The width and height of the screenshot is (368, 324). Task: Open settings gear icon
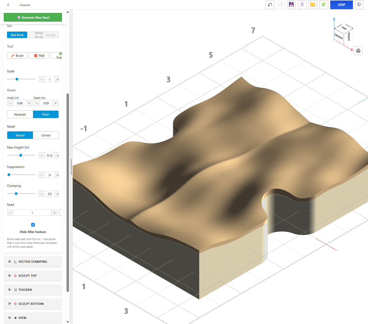pos(359,5)
